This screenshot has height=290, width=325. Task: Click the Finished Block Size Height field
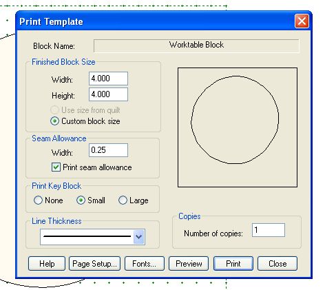[108, 94]
